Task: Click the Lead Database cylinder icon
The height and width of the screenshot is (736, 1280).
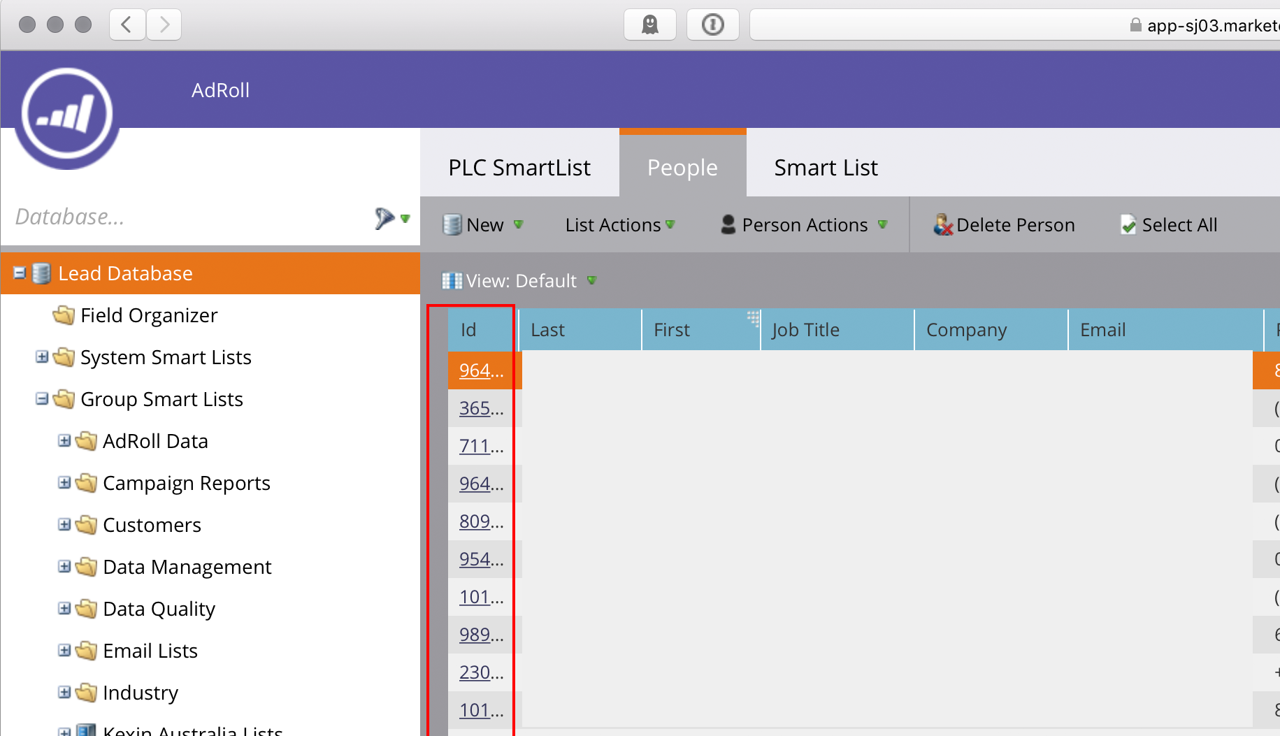Action: (41, 273)
